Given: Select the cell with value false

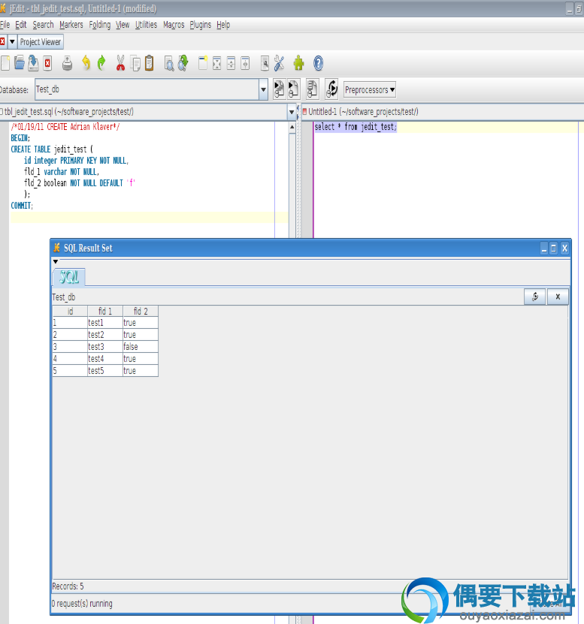Looking at the screenshot, I should [141, 347].
